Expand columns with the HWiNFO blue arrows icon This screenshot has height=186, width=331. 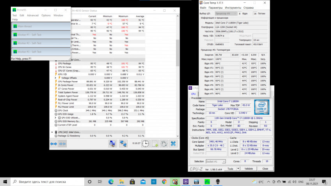click(53, 144)
